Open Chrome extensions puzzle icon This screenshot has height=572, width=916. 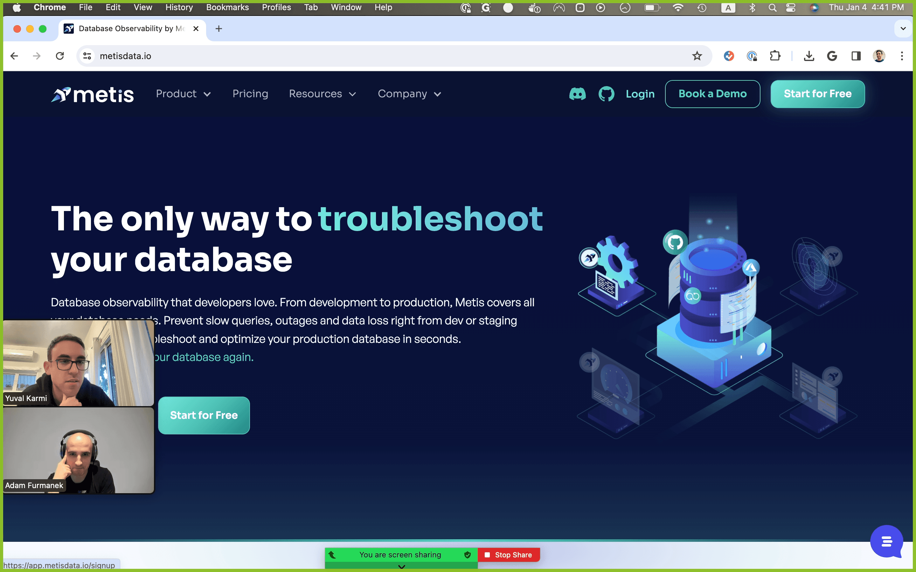coord(775,56)
